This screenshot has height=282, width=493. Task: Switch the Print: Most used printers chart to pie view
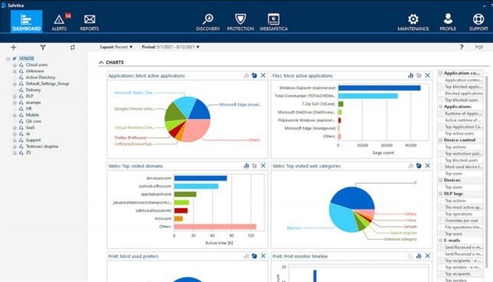254,256
